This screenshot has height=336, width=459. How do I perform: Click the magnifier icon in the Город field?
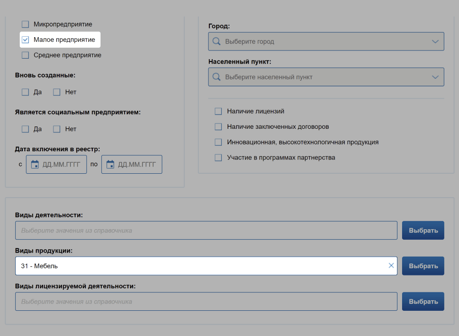[x=216, y=41]
